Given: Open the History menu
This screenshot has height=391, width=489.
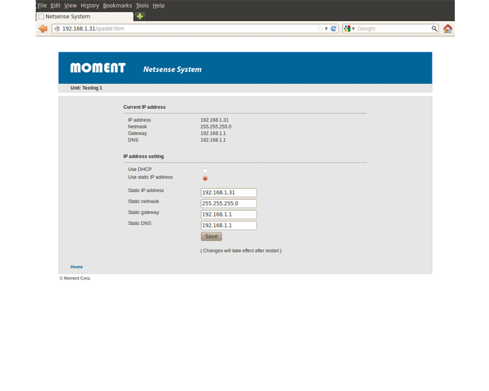Looking at the screenshot, I should [x=89, y=6].
